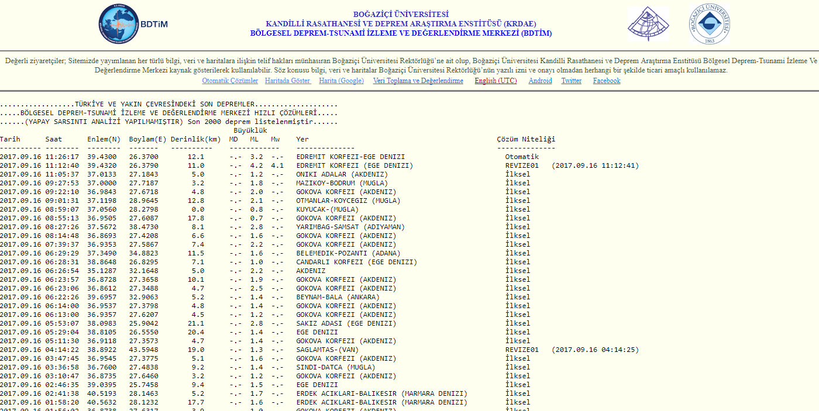This screenshot has width=819, height=411.
Task: Click EDREMIT KORFEZI-EGE DENIZI location text
Action: pyautogui.click(x=350, y=157)
